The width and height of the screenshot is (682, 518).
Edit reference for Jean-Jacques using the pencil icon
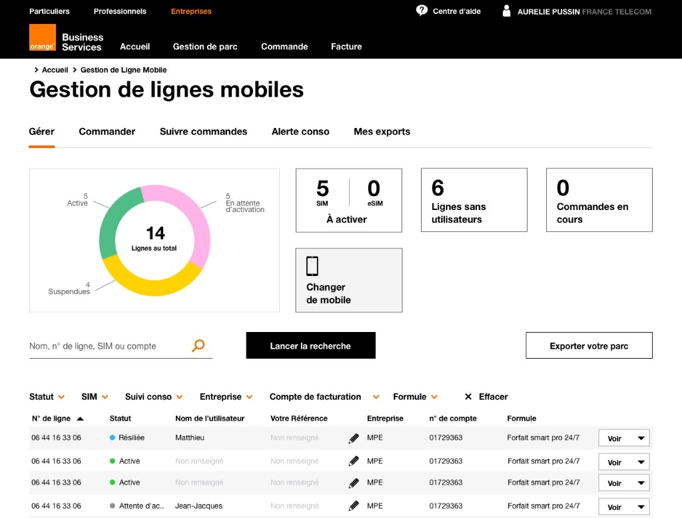[354, 505]
